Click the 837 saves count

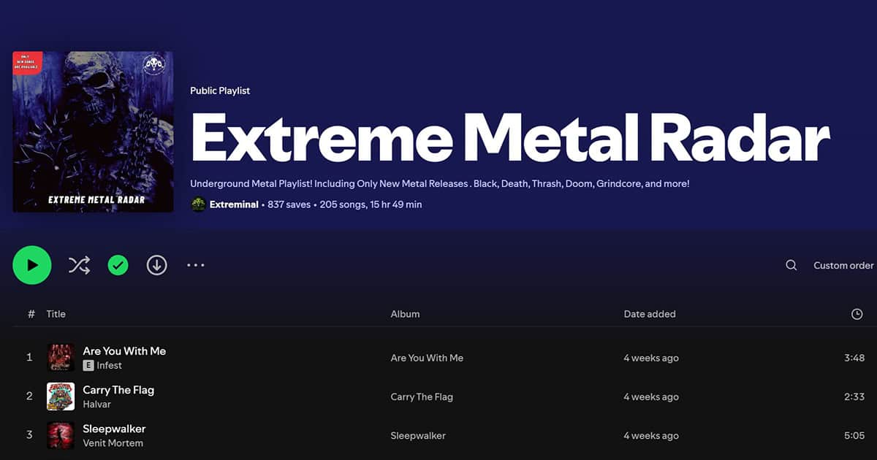click(289, 204)
